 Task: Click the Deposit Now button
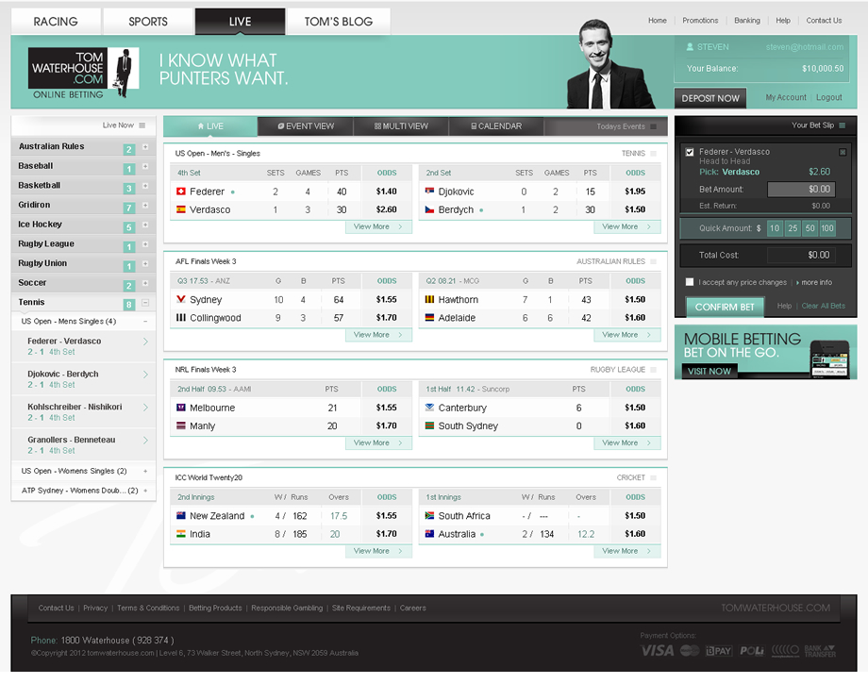[x=710, y=98]
